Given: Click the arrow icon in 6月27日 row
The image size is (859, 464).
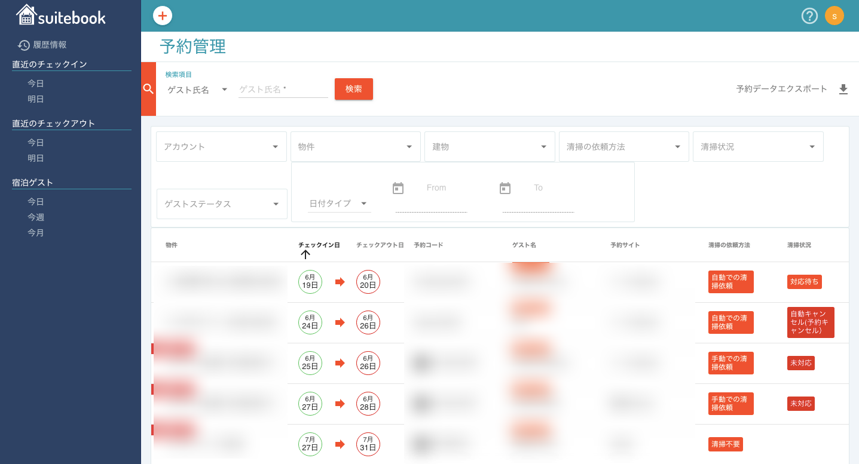Looking at the screenshot, I should pyautogui.click(x=340, y=404).
